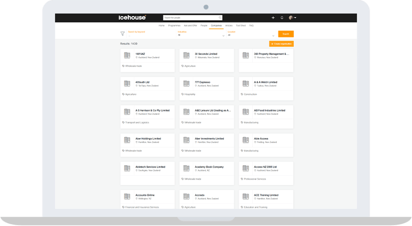Open Articles tab
Screen dimensions: 412x226
[x=229, y=25]
